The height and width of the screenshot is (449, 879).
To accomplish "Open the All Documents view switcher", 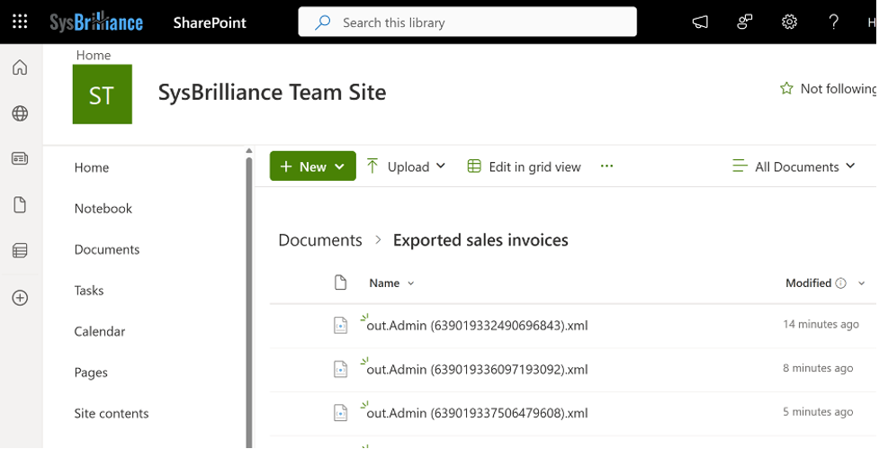I will click(x=794, y=166).
